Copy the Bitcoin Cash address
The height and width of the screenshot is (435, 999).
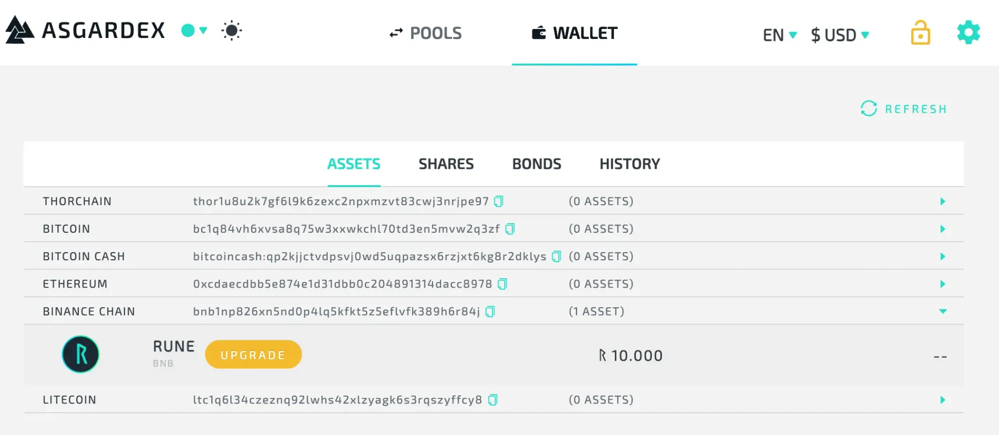tap(556, 256)
